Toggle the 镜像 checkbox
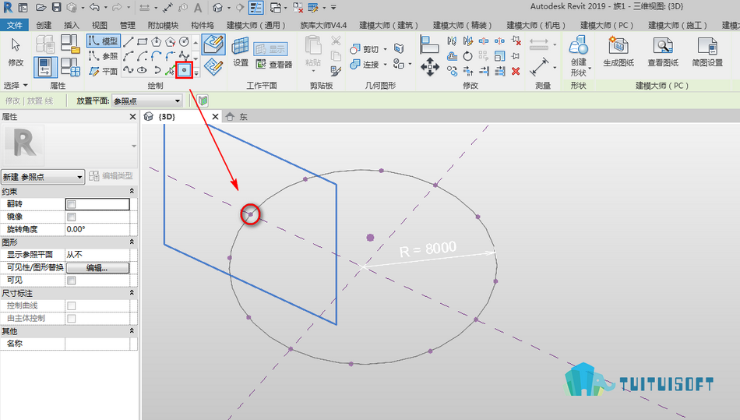Image resolution: width=740 pixels, height=420 pixels. click(x=71, y=217)
